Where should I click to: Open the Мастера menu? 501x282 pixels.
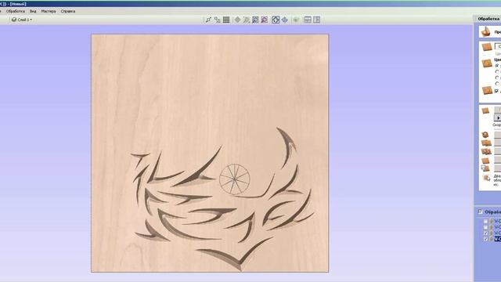click(x=49, y=11)
